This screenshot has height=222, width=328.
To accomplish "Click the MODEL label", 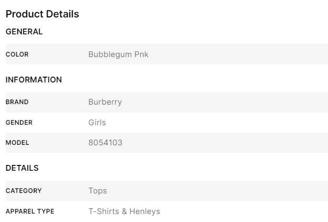I will point(17,143).
